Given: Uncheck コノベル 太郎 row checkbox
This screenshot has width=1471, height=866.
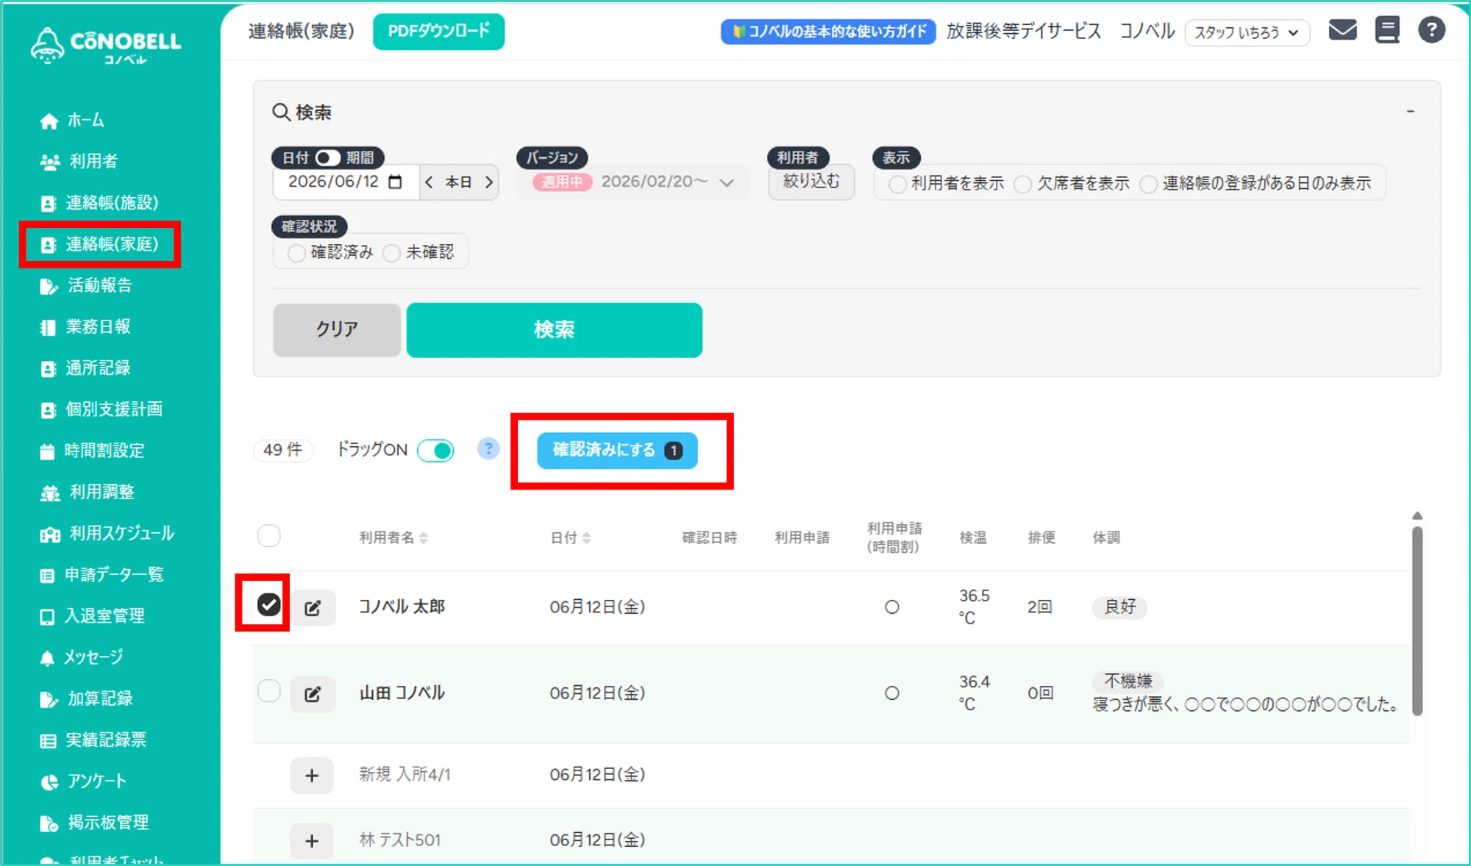Looking at the screenshot, I should [269, 604].
